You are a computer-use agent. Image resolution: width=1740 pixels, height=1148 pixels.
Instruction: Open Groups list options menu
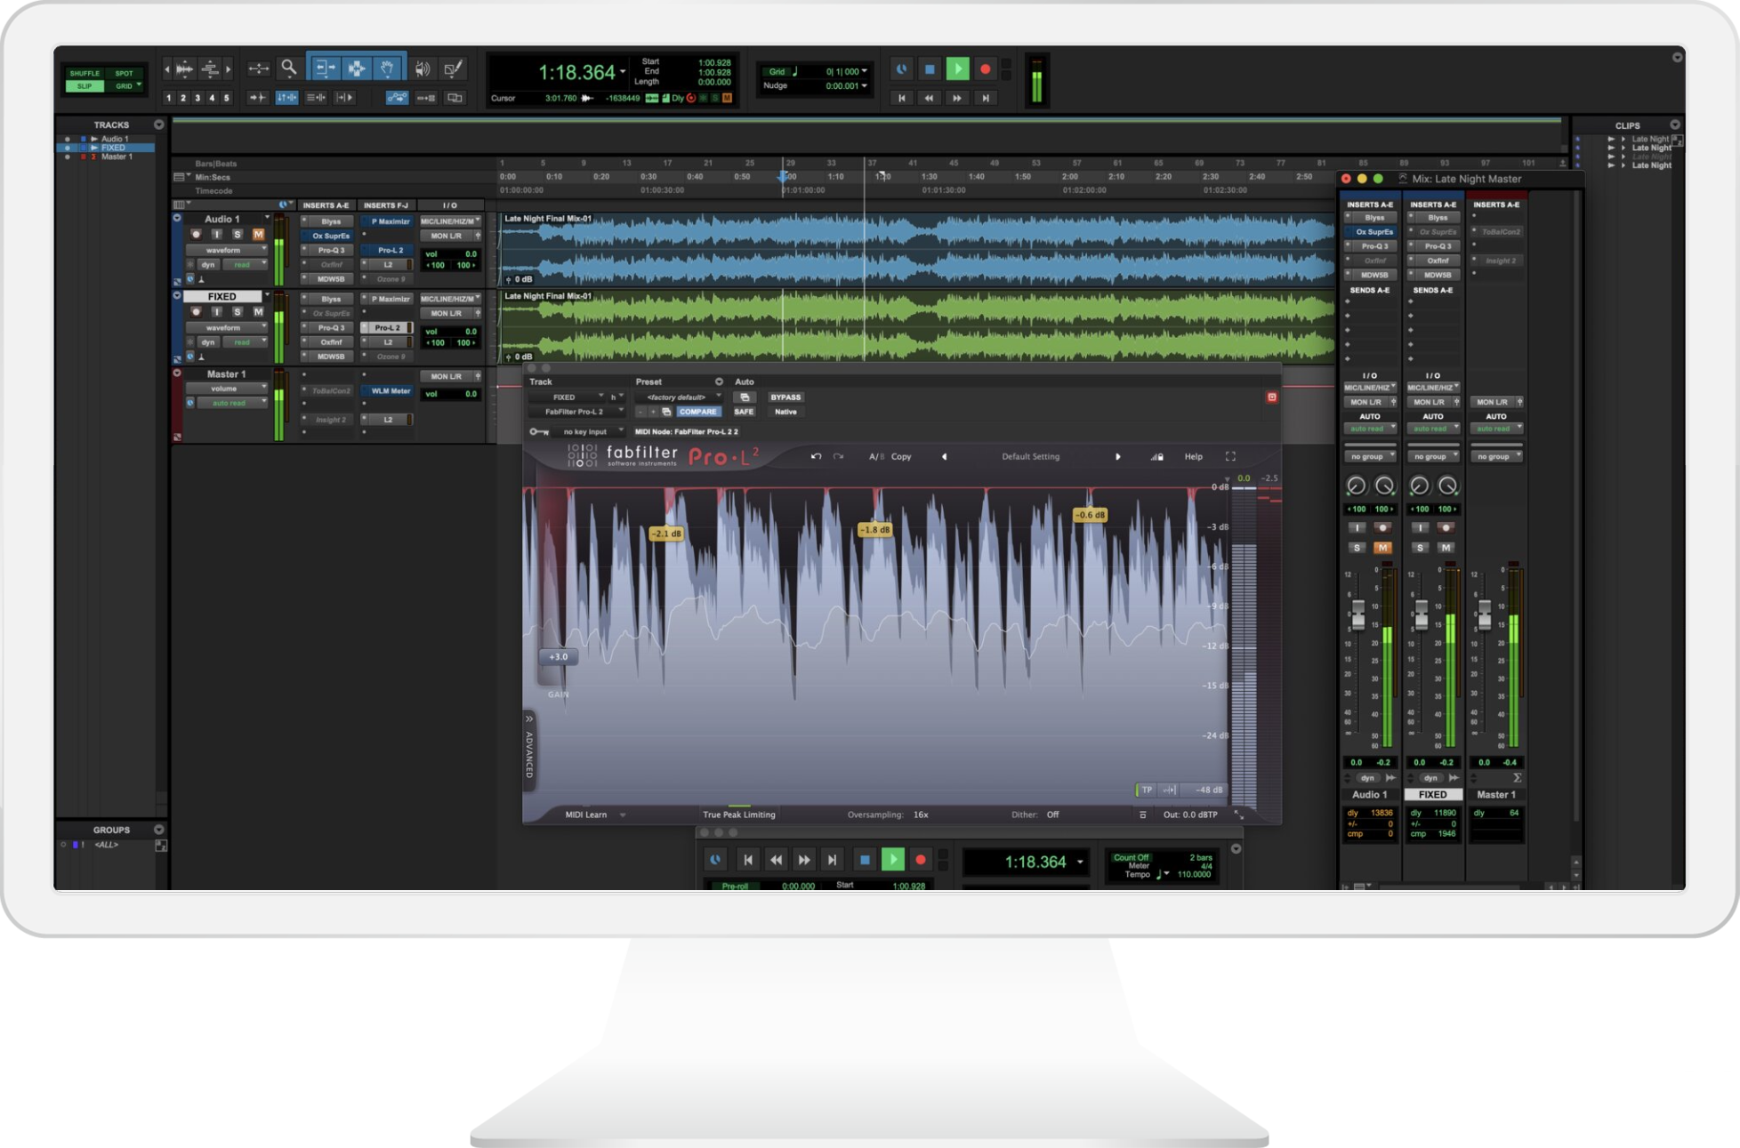coord(159,829)
